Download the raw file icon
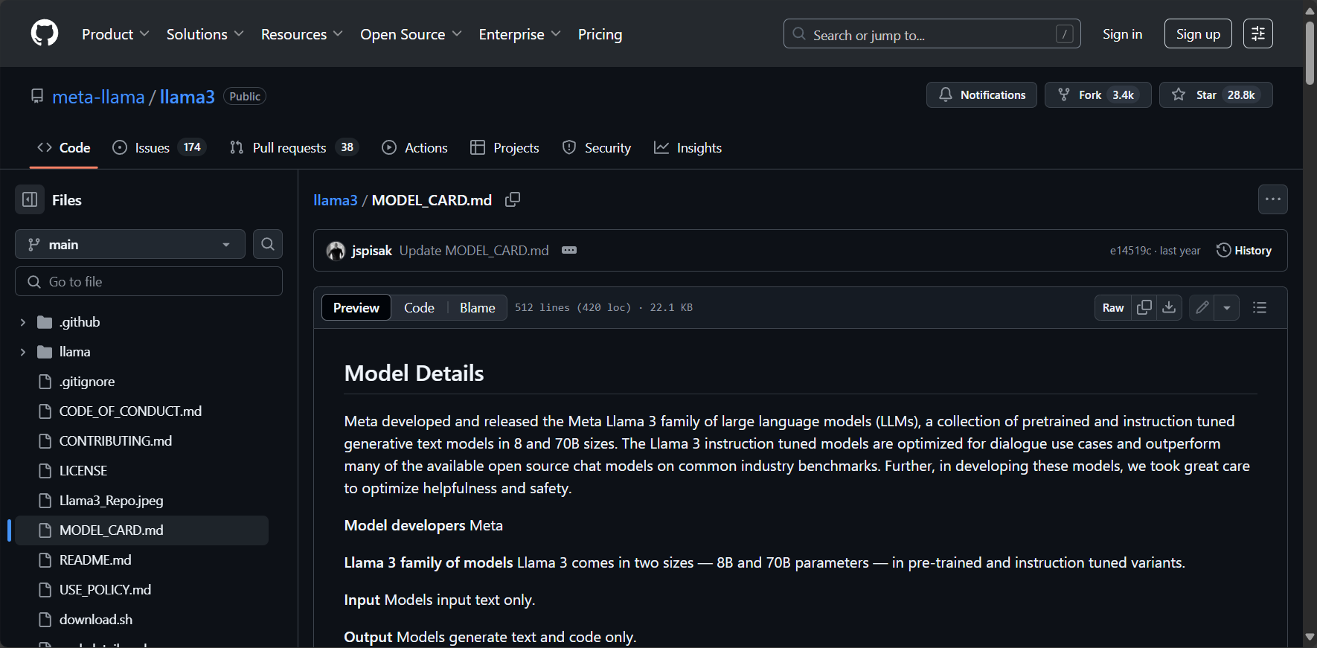The image size is (1317, 648). pyautogui.click(x=1170, y=307)
